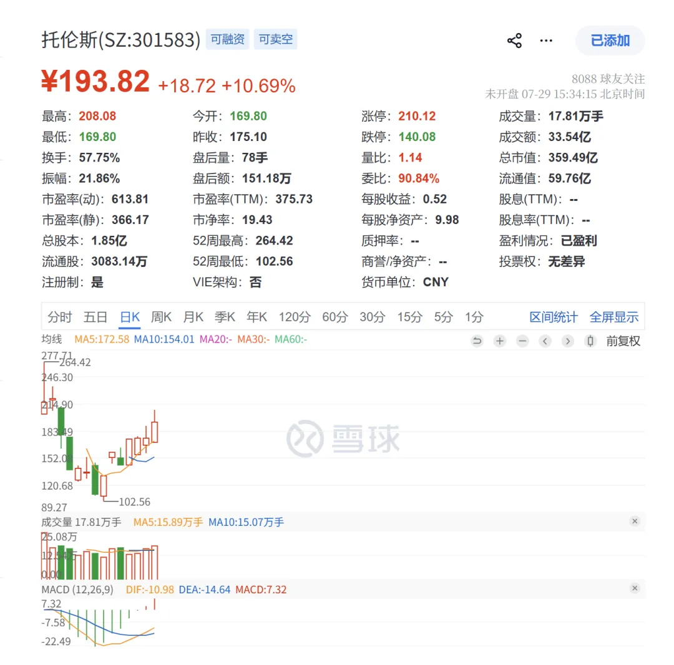The height and width of the screenshot is (665, 674).
Task: Click the MA30 moving average label
Action: pyautogui.click(x=253, y=339)
